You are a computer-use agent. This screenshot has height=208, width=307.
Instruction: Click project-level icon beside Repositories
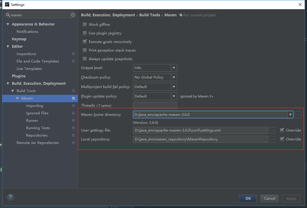(73, 135)
